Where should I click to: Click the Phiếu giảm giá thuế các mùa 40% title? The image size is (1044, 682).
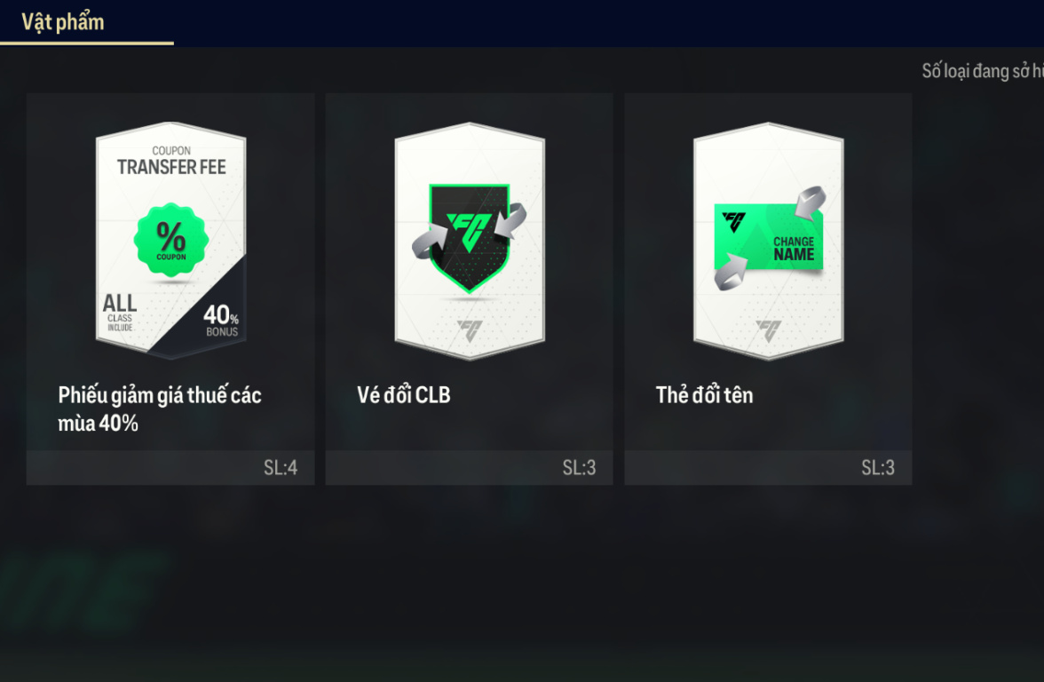(x=160, y=408)
